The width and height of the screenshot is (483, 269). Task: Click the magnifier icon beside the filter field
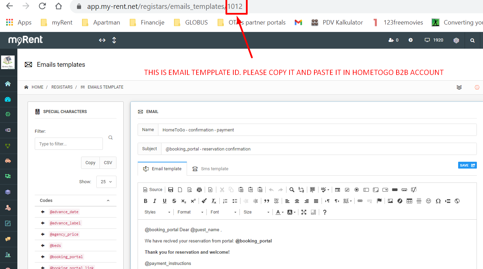[110, 138]
